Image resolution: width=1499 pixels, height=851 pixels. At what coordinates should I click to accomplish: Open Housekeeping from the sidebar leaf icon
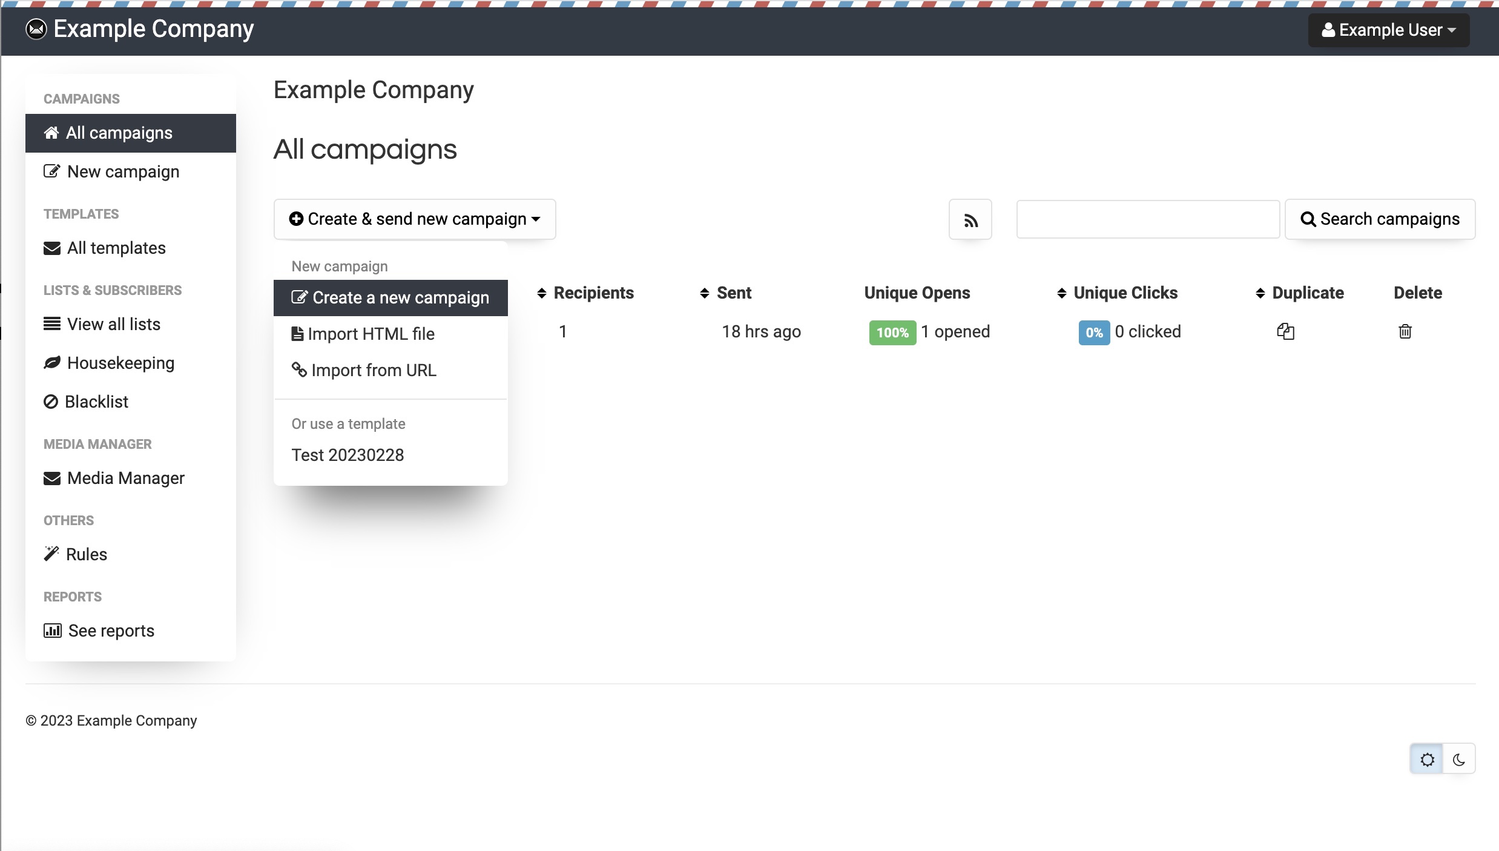click(52, 363)
